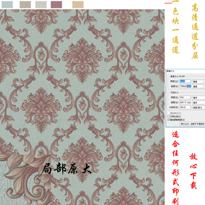Select the light blue-green color swatch
205x205 pixels.
7,5
